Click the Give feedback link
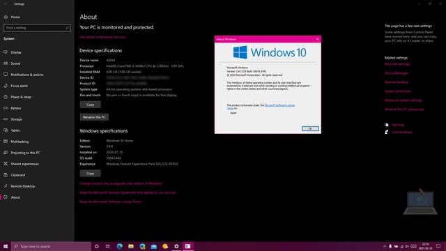This screenshot has width=446, height=251. pyautogui.click(x=402, y=132)
